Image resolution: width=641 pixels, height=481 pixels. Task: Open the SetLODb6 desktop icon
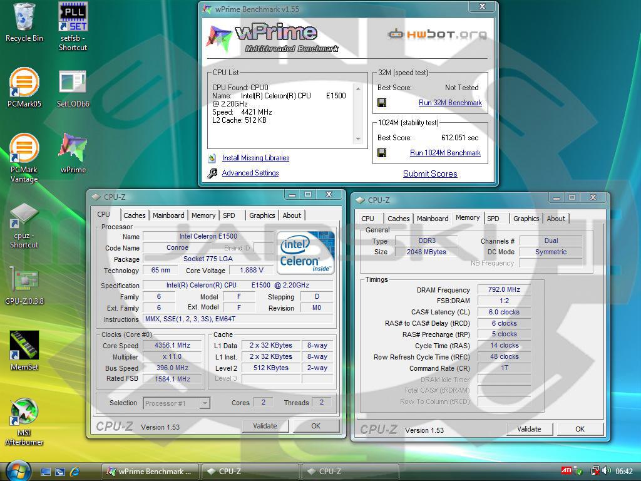[73, 89]
